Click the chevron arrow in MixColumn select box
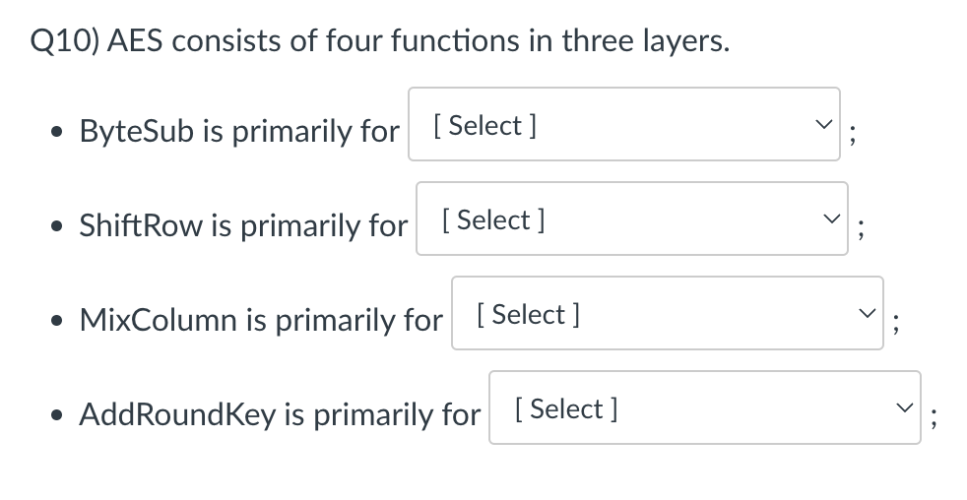The width and height of the screenshot is (967, 500). (x=867, y=314)
